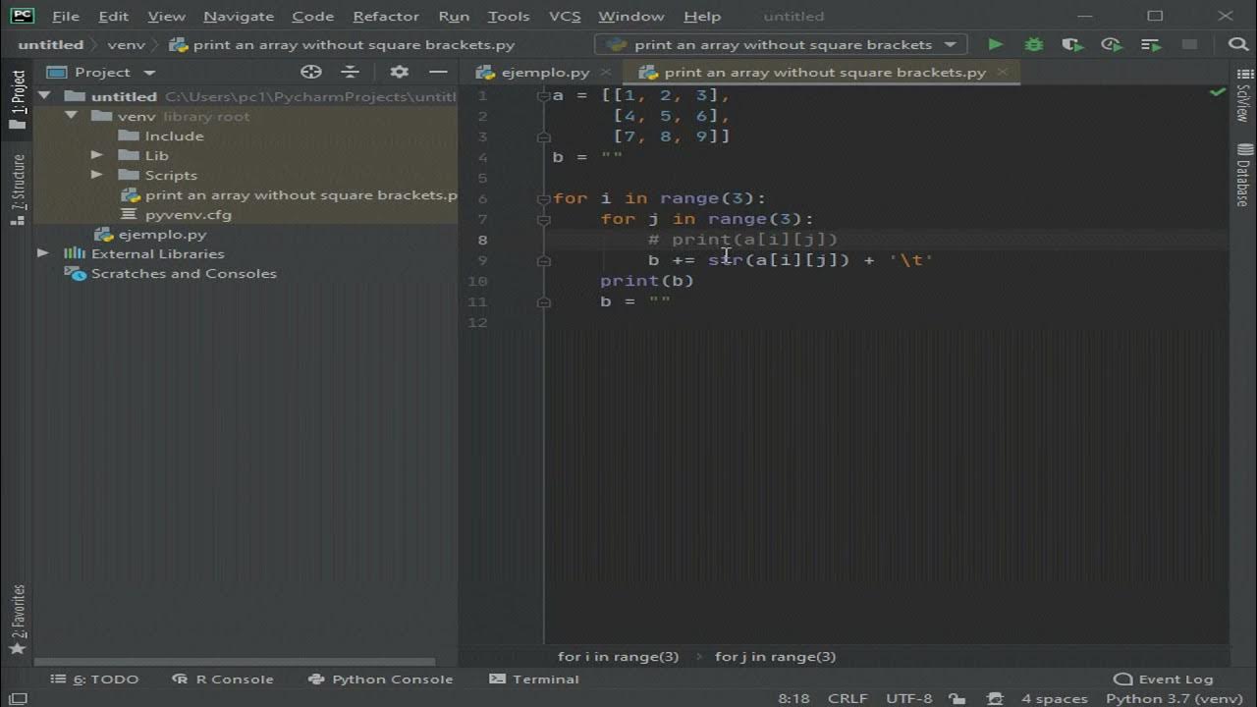Click the Project panel horizontal scrollbar
This screenshot has width=1257, height=707.
pos(236,662)
